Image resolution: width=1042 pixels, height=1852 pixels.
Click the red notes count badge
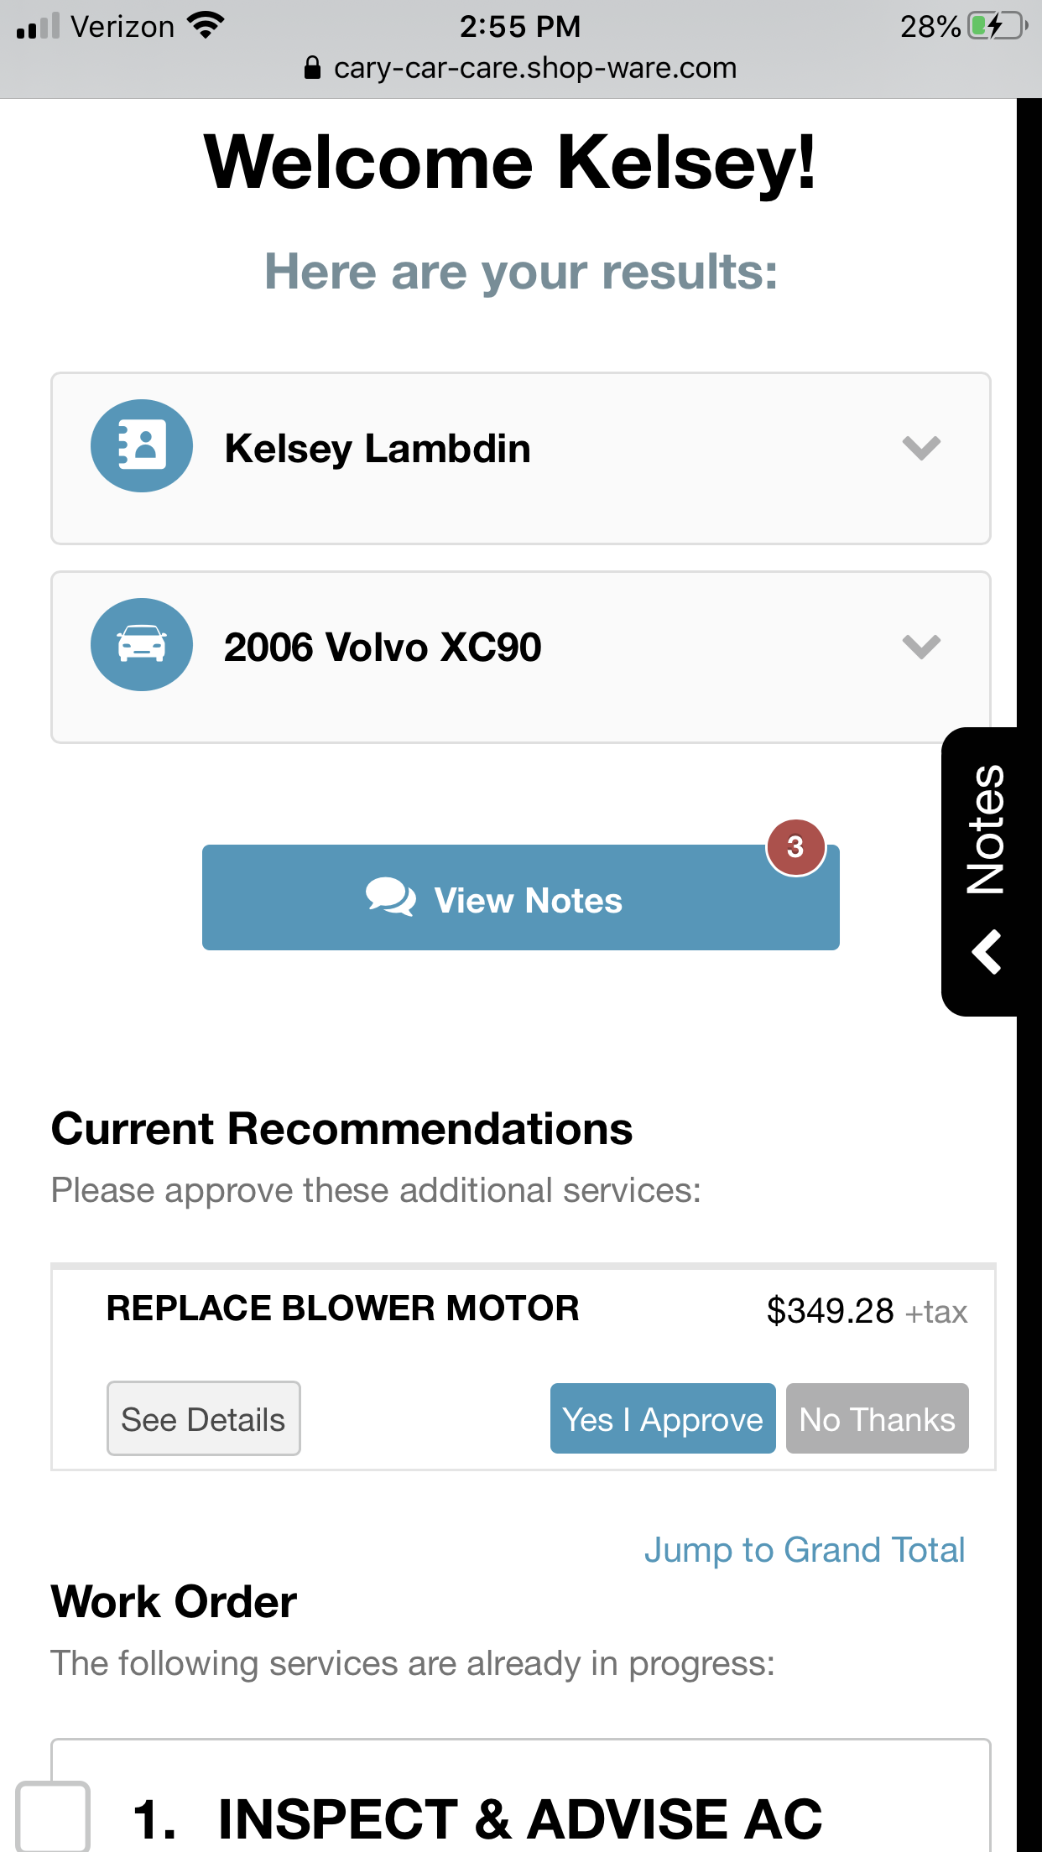795,847
